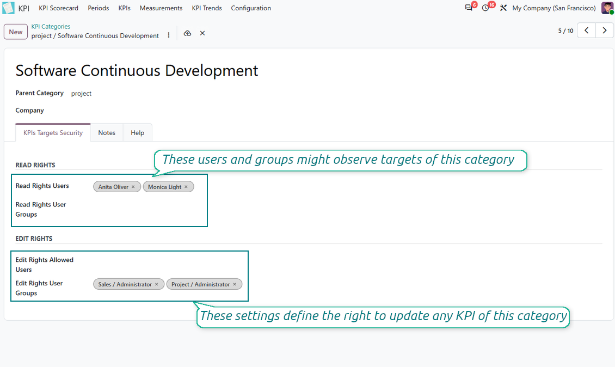Save record manually with cloud icon
The image size is (615, 367).
[x=187, y=33]
